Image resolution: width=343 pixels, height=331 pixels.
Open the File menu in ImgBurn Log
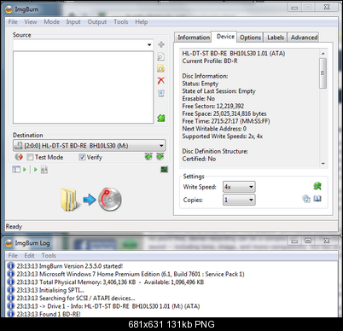pyautogui.click(x=13, y=256)
